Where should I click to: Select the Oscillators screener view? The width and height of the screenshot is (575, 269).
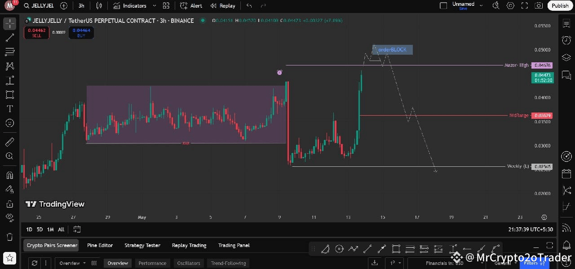(x=189, y=263)
